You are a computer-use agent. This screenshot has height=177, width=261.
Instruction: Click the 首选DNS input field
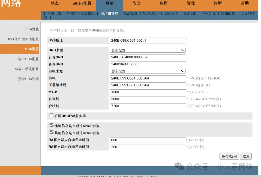pos(148,57)
